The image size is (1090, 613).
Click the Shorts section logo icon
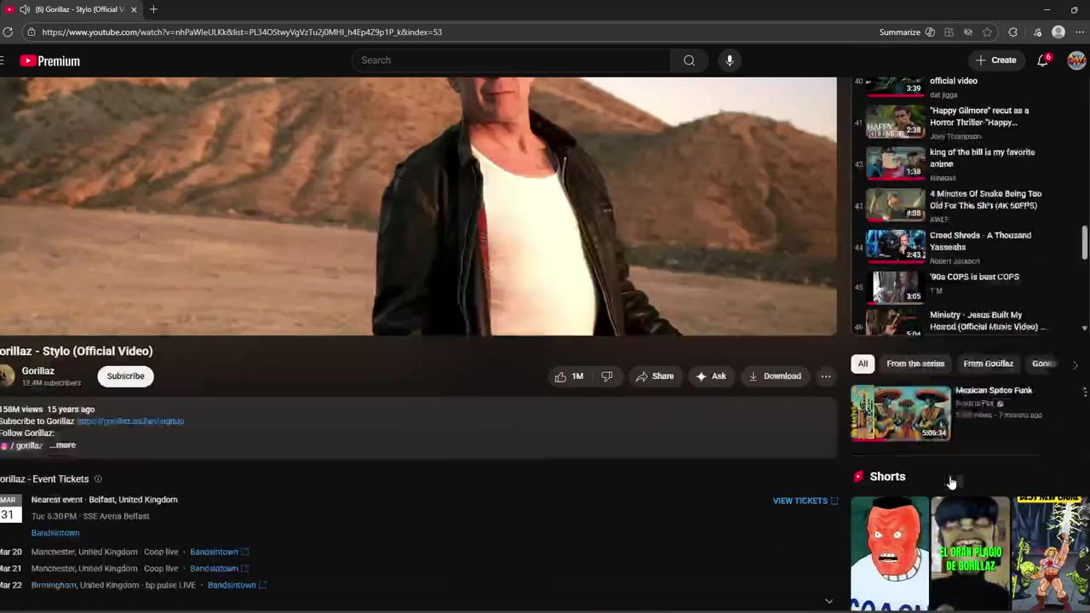(x=858, y=477)
